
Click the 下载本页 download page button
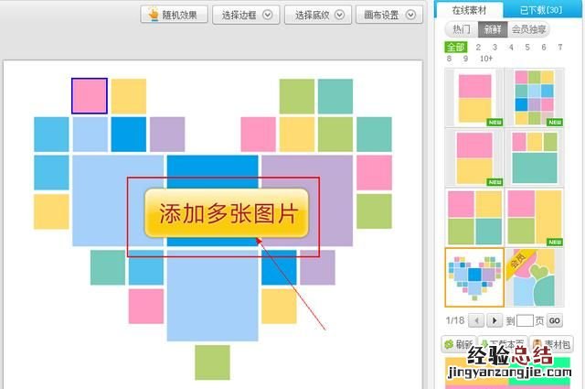tap(503, 343)
